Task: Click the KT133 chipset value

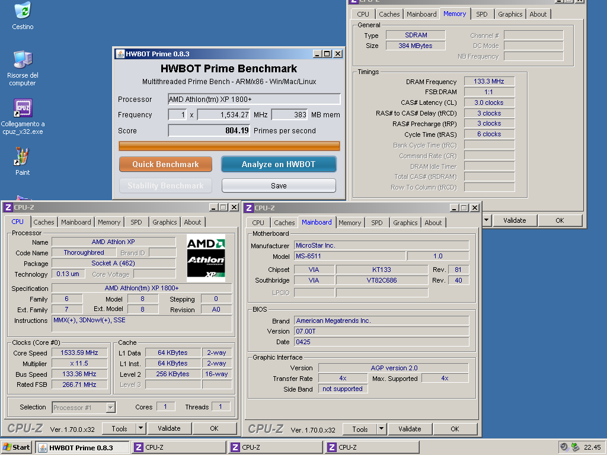Action: pyautogui.click(x=382, y=270)
